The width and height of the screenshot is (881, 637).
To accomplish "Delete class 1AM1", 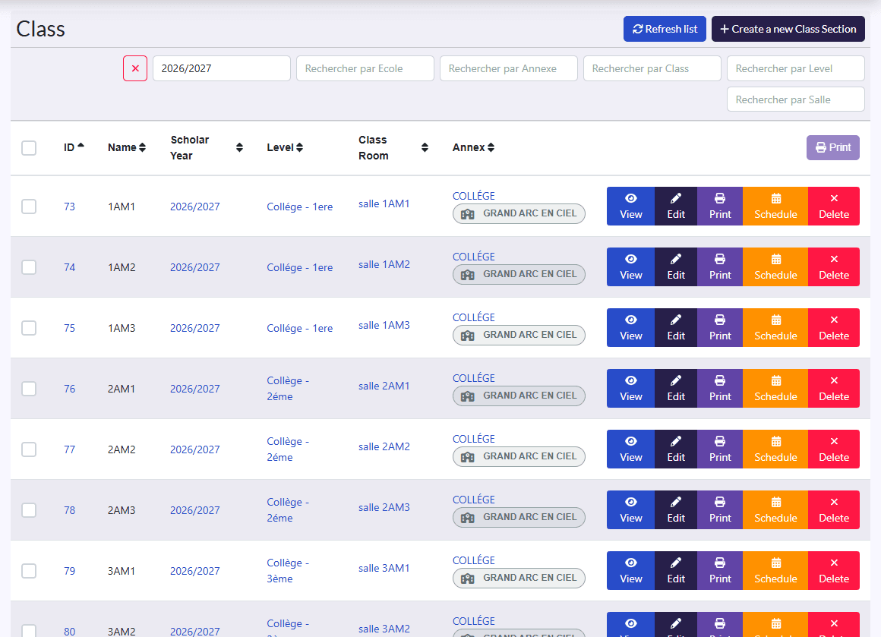I will click(834, 207).
